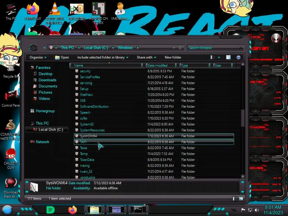Screen dimensions: 288x216
Task: Select the SoftwareDistribution folder
Action: pos(154,107)
